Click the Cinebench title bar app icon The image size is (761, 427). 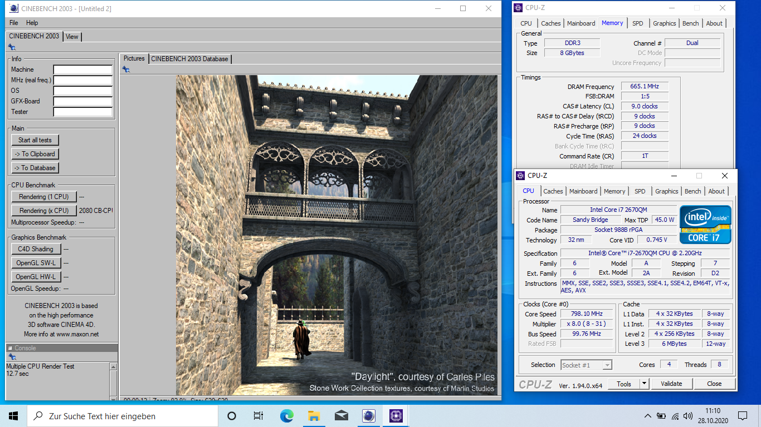[x=14, y=8]
